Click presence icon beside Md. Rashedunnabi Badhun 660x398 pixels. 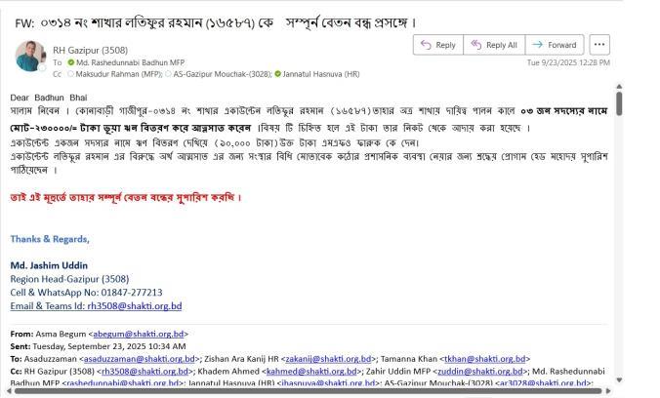pyautogui.click(x=71, y=62)
